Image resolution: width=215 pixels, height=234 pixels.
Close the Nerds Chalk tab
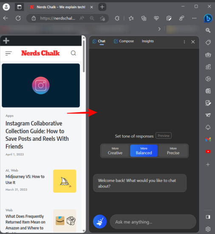(92, 7)
